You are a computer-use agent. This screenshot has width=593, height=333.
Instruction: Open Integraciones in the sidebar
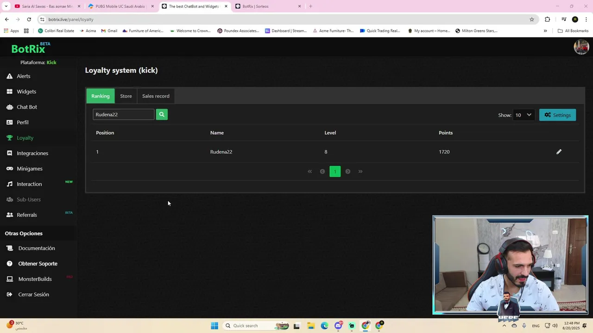point(32,153)
